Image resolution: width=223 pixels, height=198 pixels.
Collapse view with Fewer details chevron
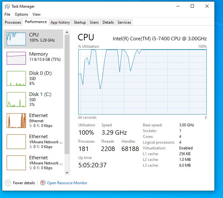[8, 183]
